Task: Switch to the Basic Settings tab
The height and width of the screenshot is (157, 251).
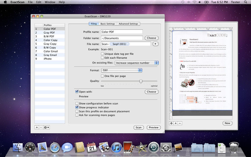Action: coord(108,24)
